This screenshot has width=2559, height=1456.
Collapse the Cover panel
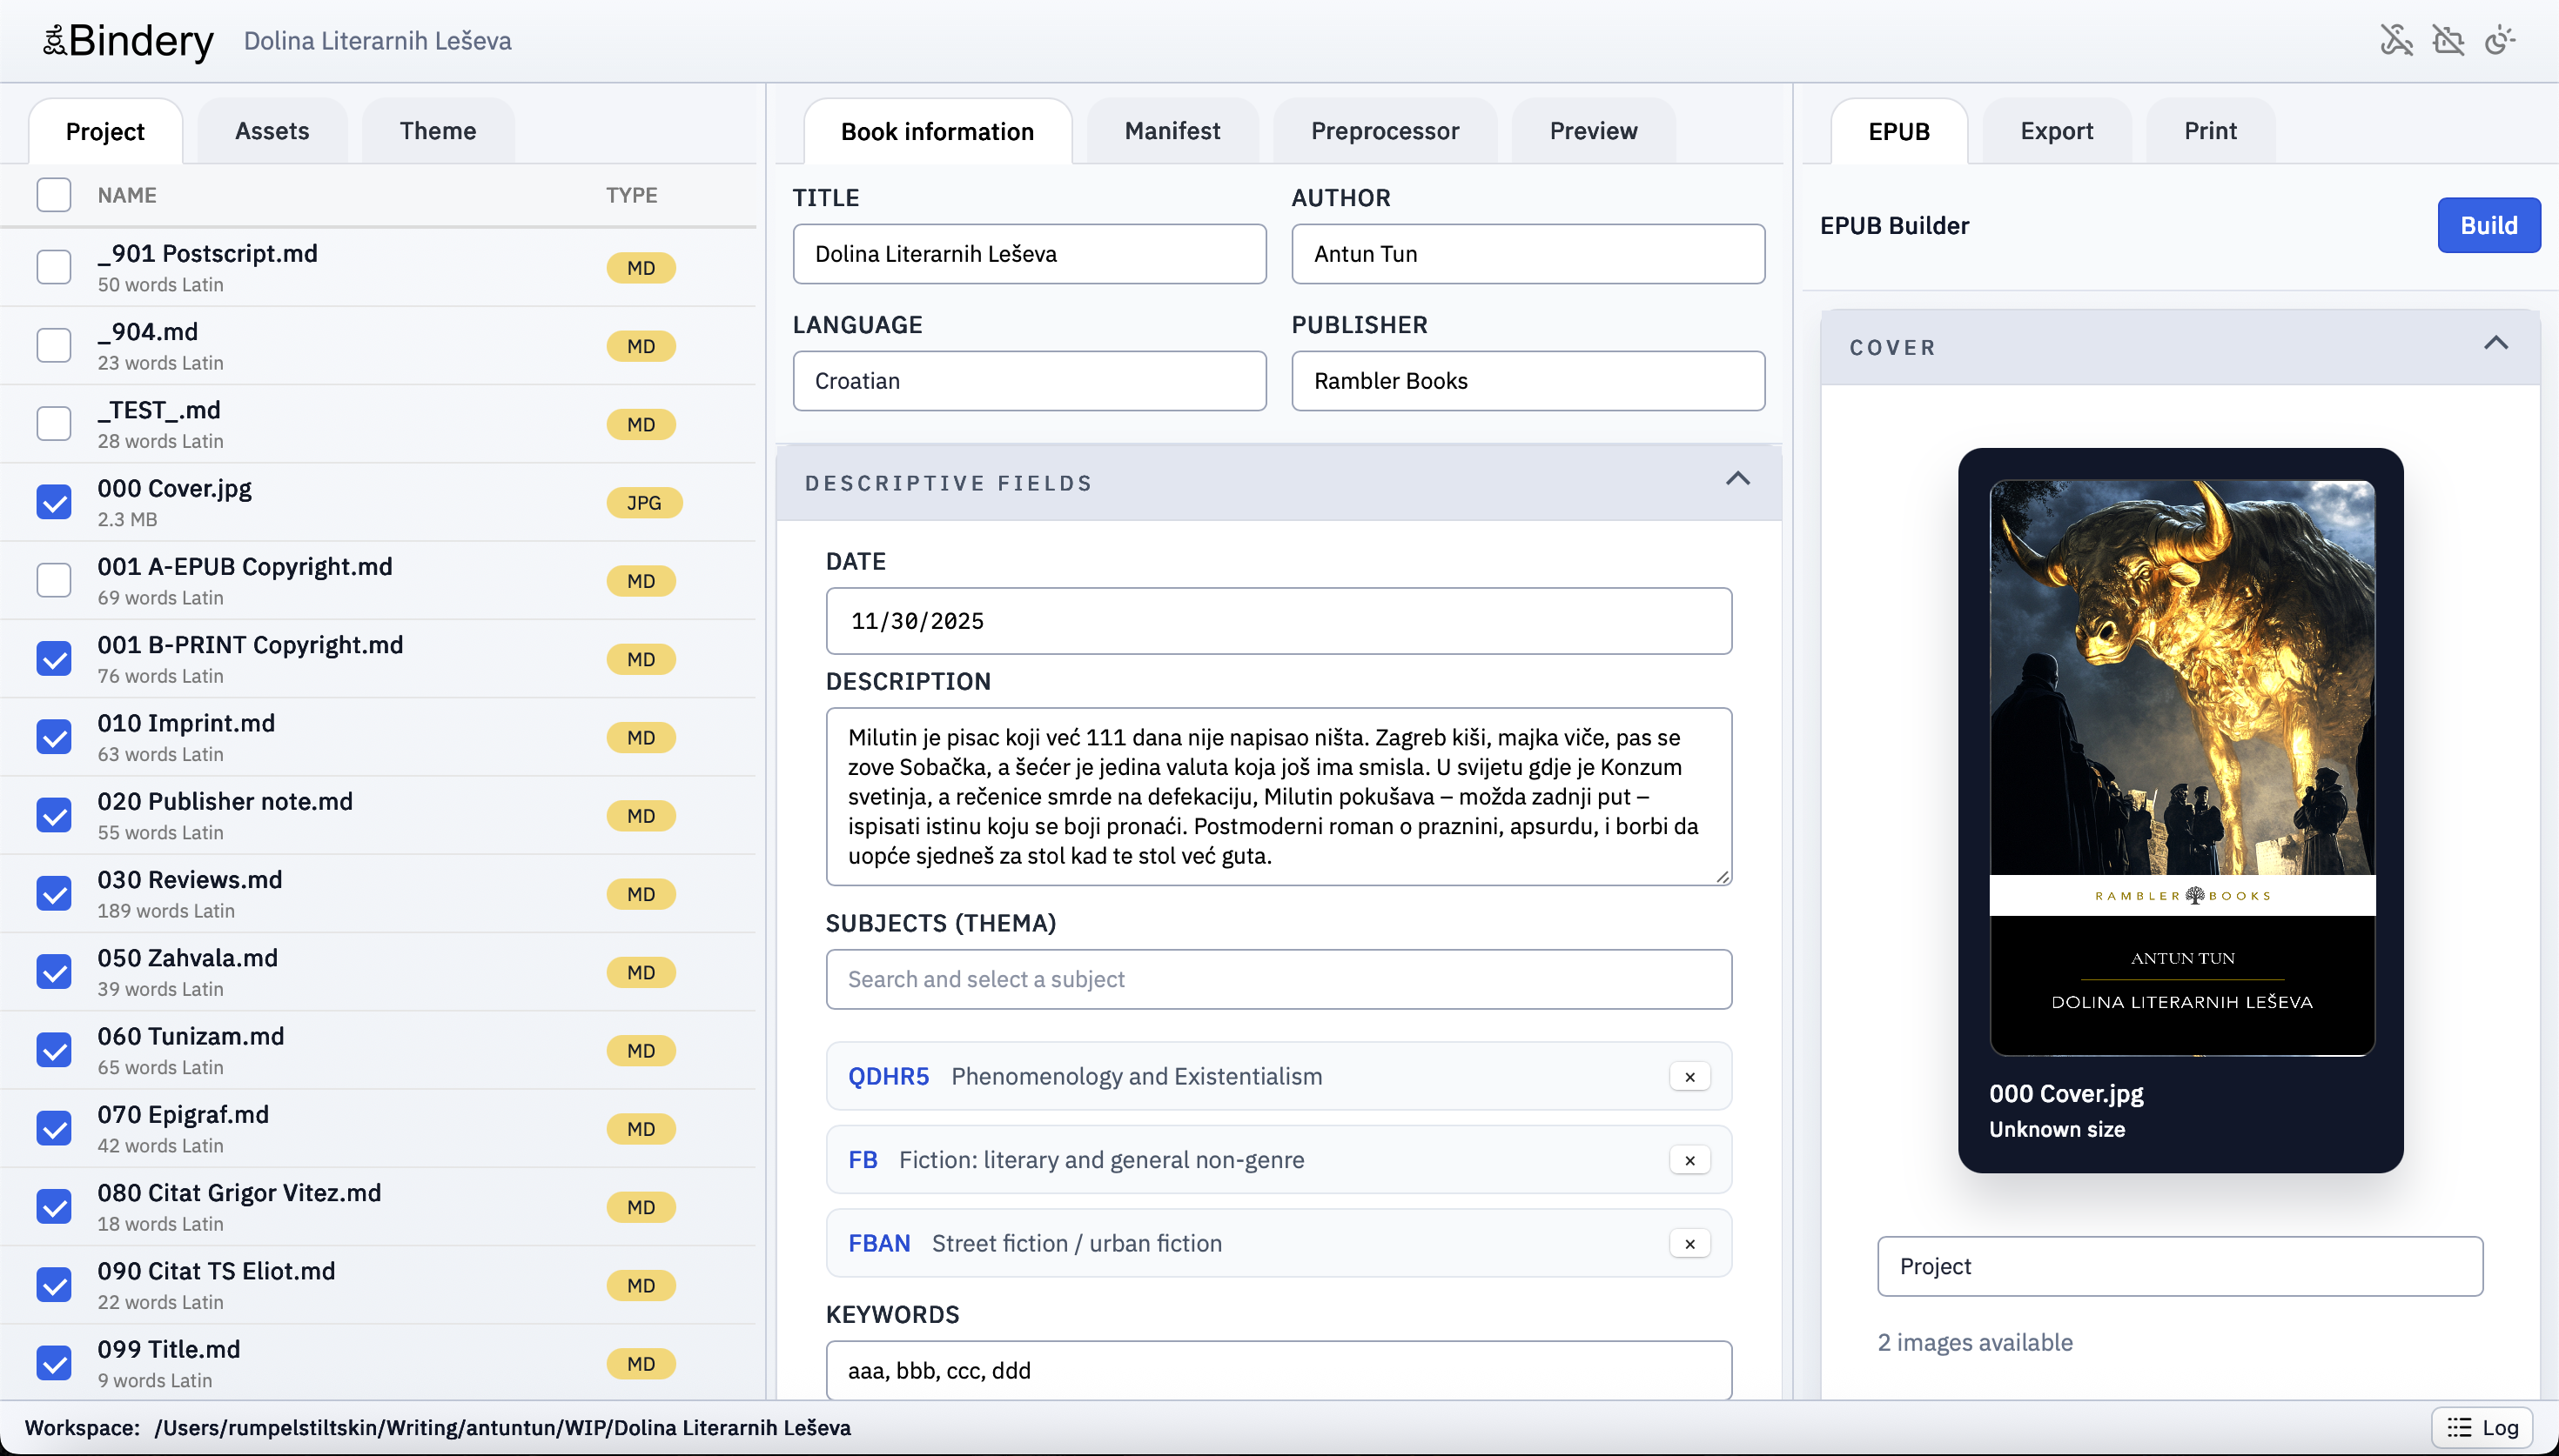point(2496,344)
